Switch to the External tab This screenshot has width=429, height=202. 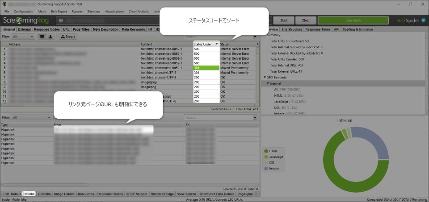[24, 29]
